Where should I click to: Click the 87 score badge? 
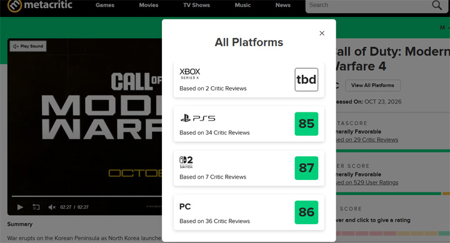[x=306, y=168]
